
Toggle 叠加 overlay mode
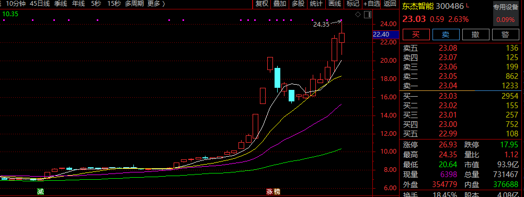280,4
